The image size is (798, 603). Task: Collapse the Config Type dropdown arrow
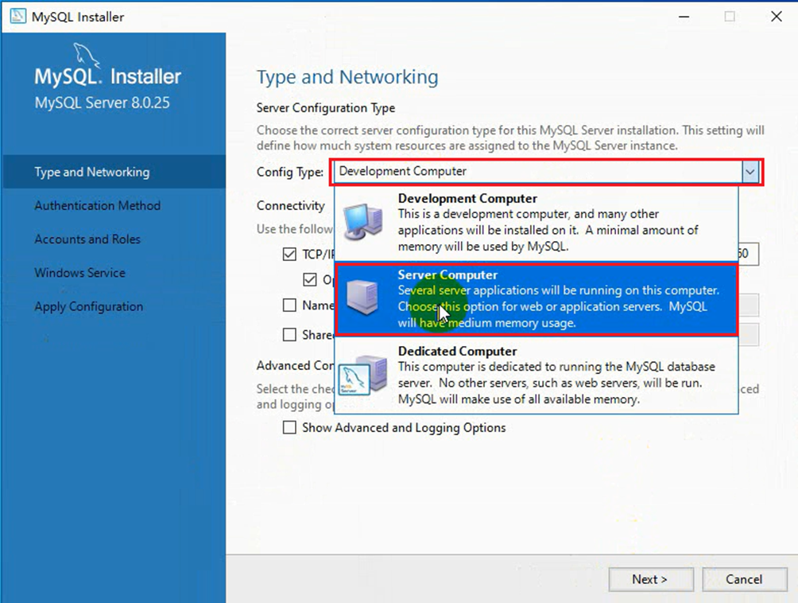[750, 172]
